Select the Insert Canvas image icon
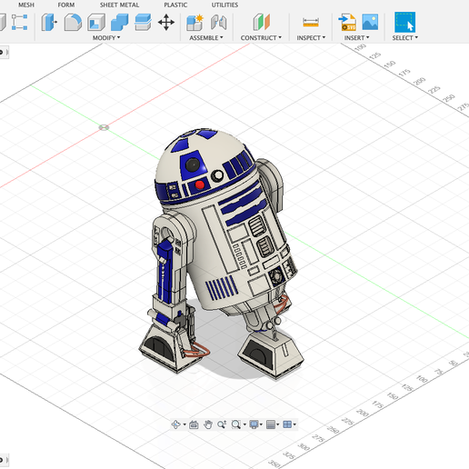The image size is (469, 469). 370,22
